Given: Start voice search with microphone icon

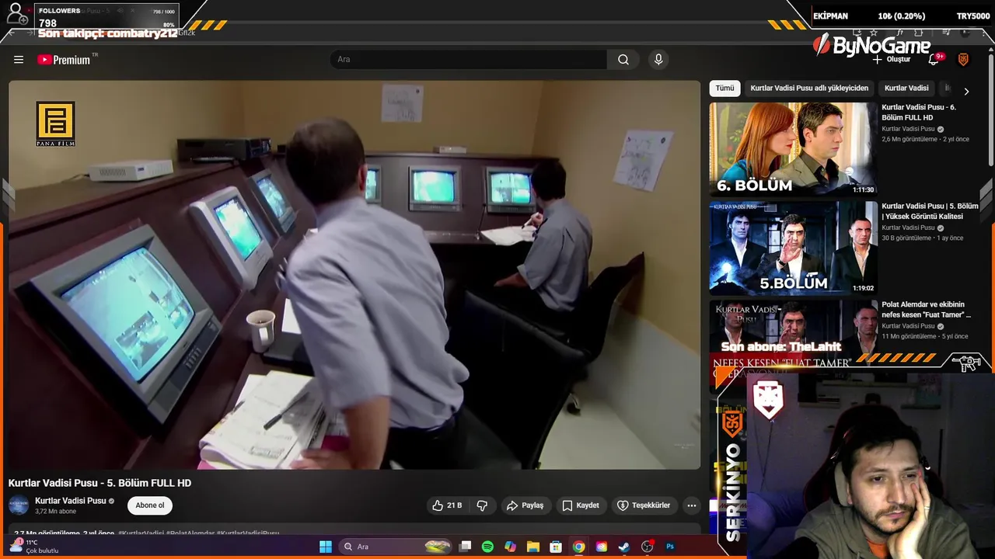Looking at the screenshot, I should [658, 60].
